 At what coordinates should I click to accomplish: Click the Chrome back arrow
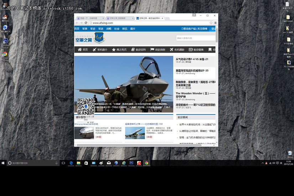coord(77,23)
